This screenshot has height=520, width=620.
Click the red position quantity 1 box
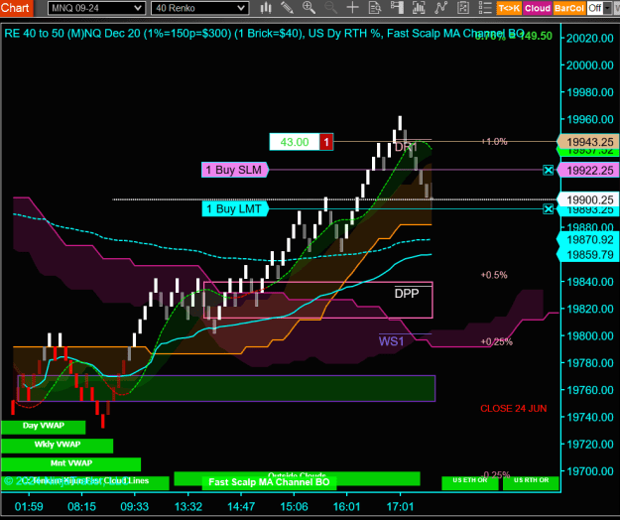326,142
